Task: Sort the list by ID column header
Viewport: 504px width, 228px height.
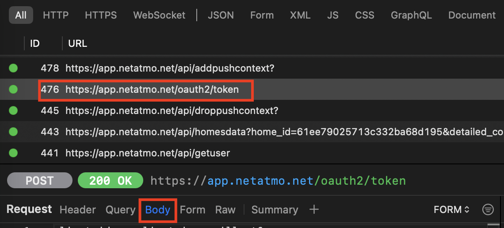Action: coord(34,43)
